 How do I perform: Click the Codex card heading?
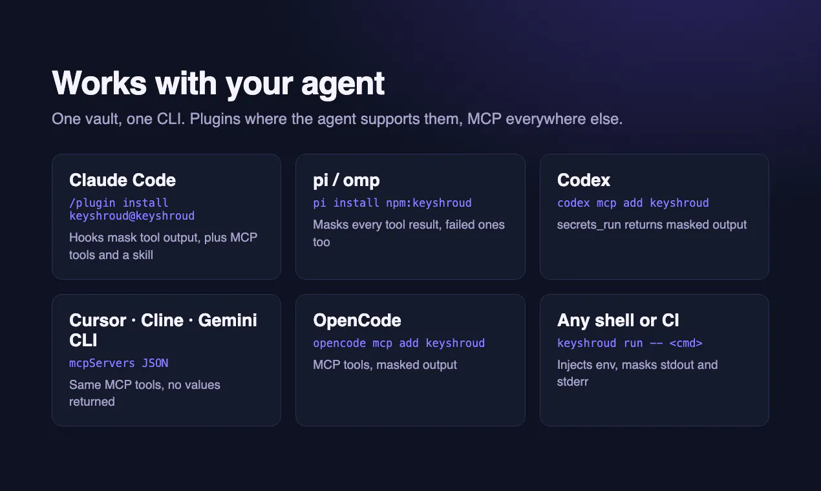(584, 180)
